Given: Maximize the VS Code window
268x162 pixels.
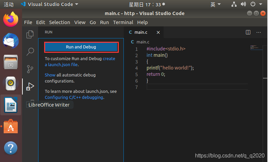Looking at the screenshot, I should click(x=256, y=13).
